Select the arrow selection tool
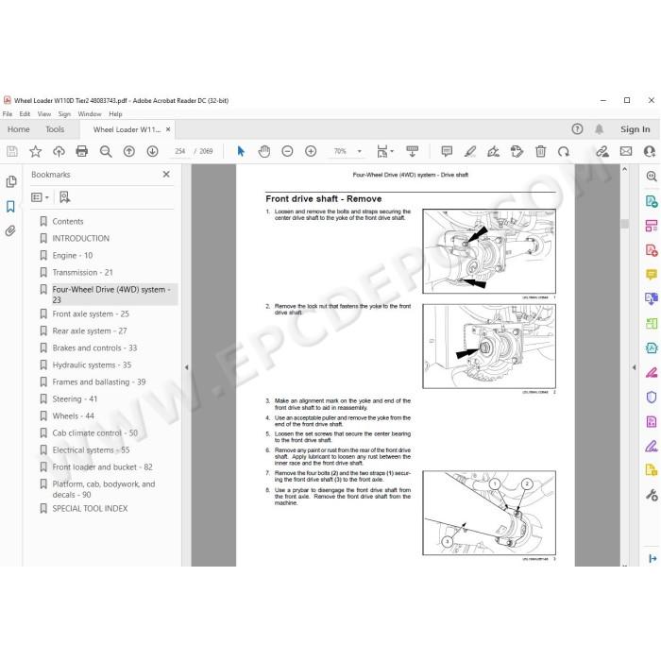The width and height of the screenshot is (661, 661). pyautogui.click(x=241, y=151)
